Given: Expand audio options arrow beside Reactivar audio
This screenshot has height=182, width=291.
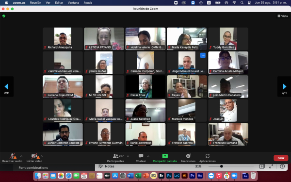Looking at the screenshot, I should [21, 156].
